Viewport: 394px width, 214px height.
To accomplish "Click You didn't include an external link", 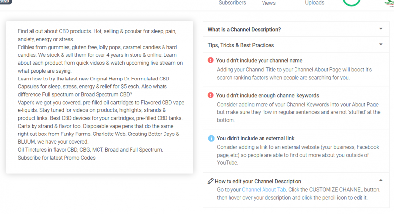I will (x=259, y=138).
